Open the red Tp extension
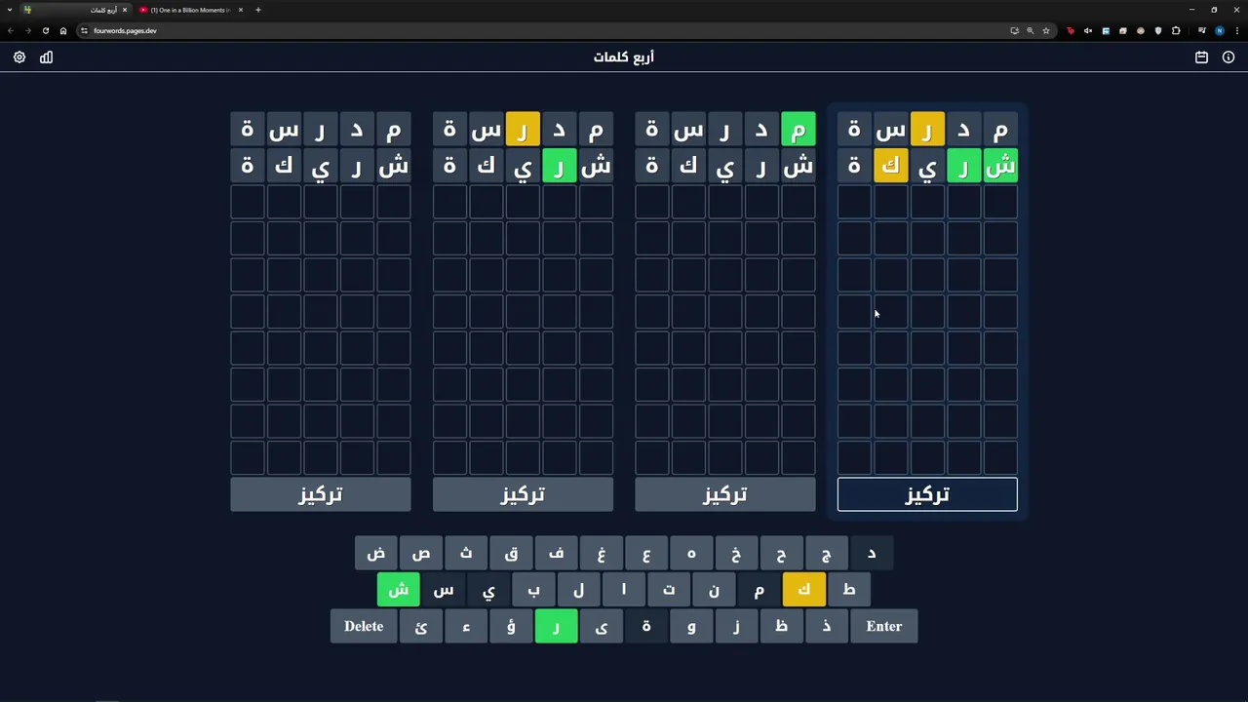Viewport: 1248px width, 702px height. tap(1071, 30)
